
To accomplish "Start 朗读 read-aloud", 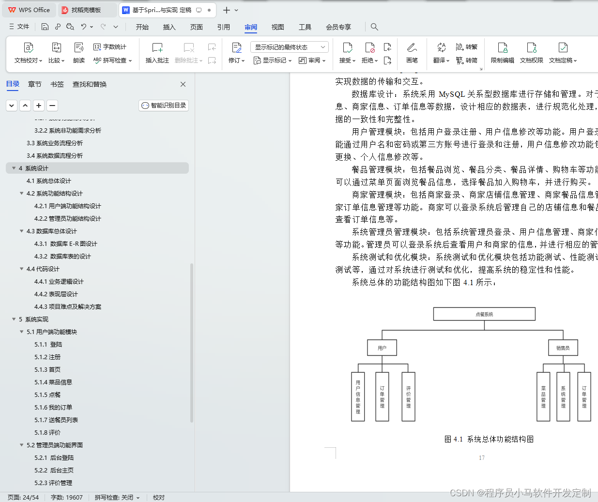I will (78, 53).
